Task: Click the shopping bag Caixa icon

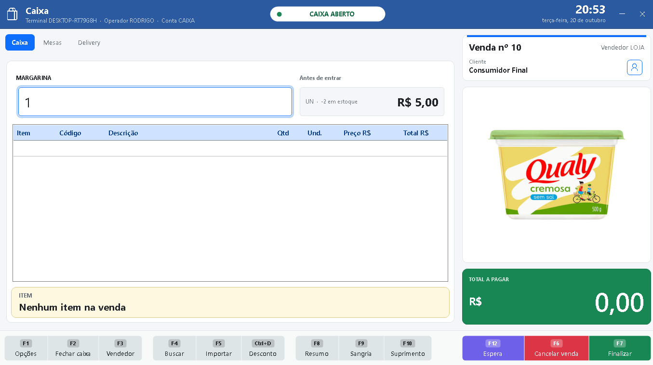Action: pyautogui.click(x=13, y=14)
